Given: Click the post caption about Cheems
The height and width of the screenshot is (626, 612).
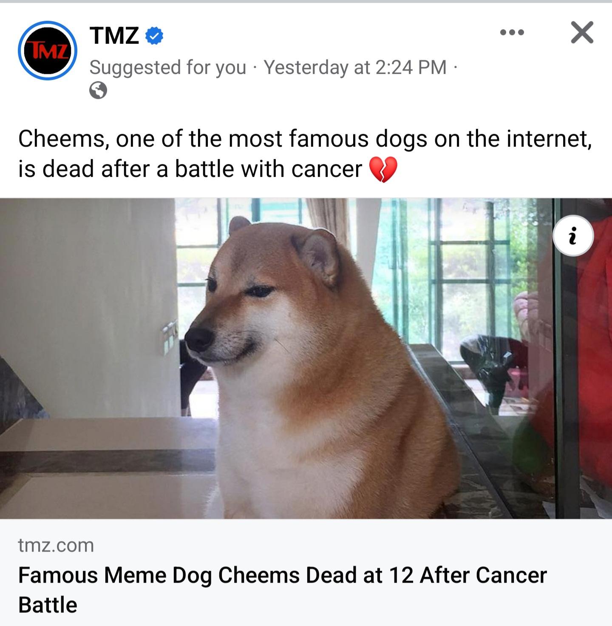Looking at the screenshot, I should (305, 154).
